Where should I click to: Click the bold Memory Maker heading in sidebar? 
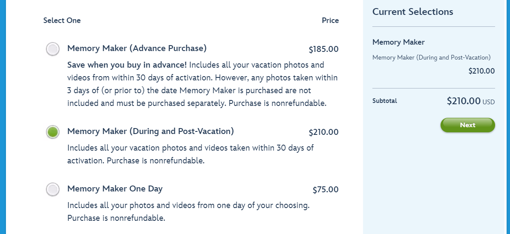click(398, 42)
